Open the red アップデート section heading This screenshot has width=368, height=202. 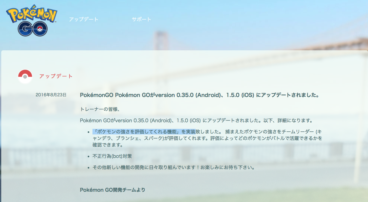[x=56, y=76]
